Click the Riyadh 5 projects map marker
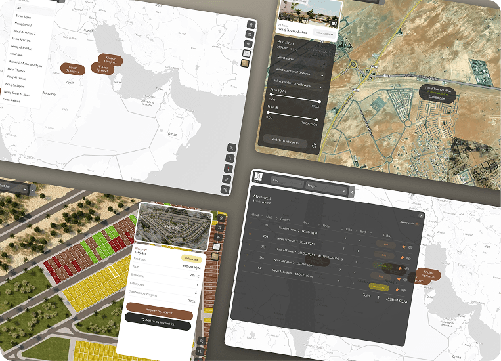501x361 pixels. tap(72, 69)
